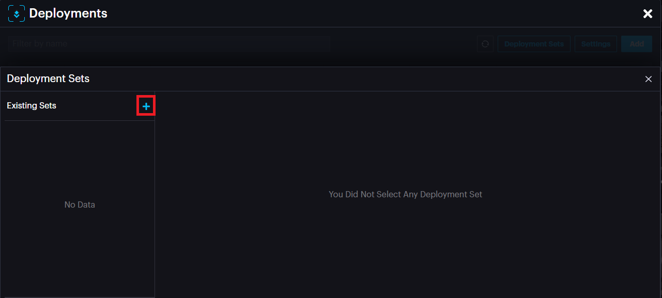The width and height of the screenshot is (662, 298).
Task: Click the Existing Sets heading
Action: click(32, 105)
